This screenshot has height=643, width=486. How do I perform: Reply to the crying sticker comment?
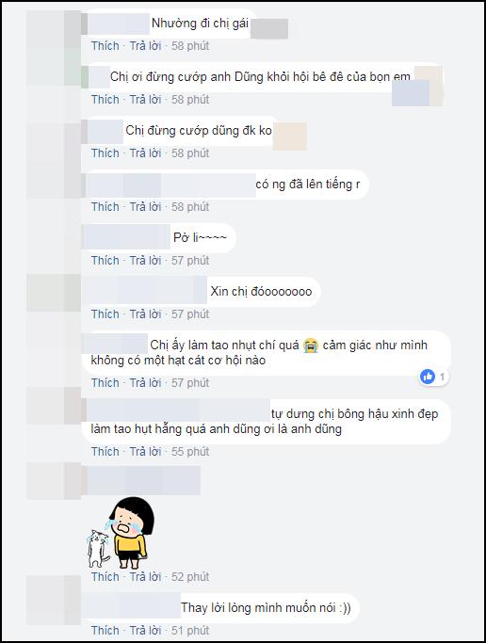[146, 577]
